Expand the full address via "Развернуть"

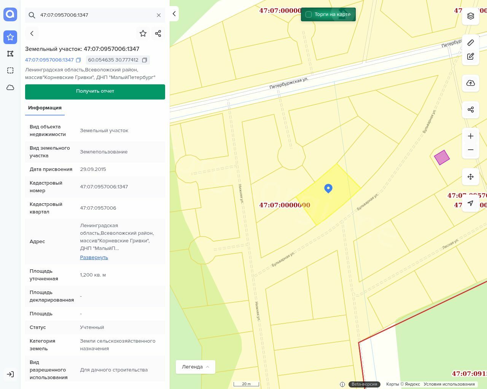[x=94, y=258]
